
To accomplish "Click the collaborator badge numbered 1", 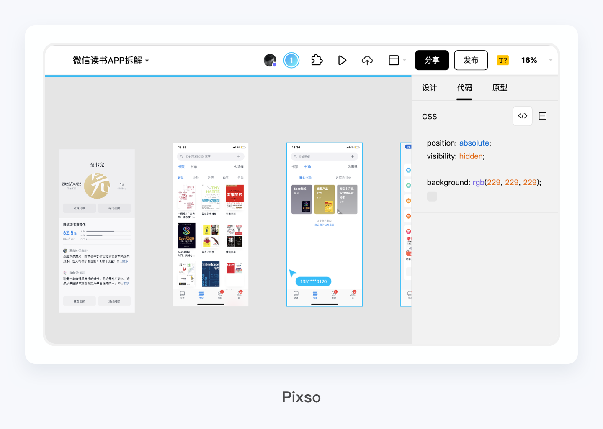I will (x=291, y=60).
